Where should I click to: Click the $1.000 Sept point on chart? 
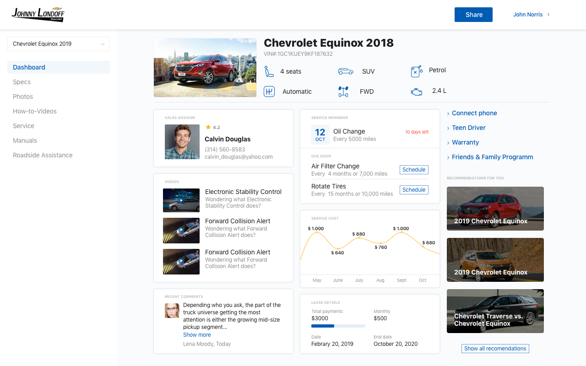(x=402, y=232)
